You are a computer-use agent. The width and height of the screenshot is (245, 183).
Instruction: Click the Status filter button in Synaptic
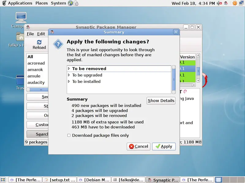point(37,106)
